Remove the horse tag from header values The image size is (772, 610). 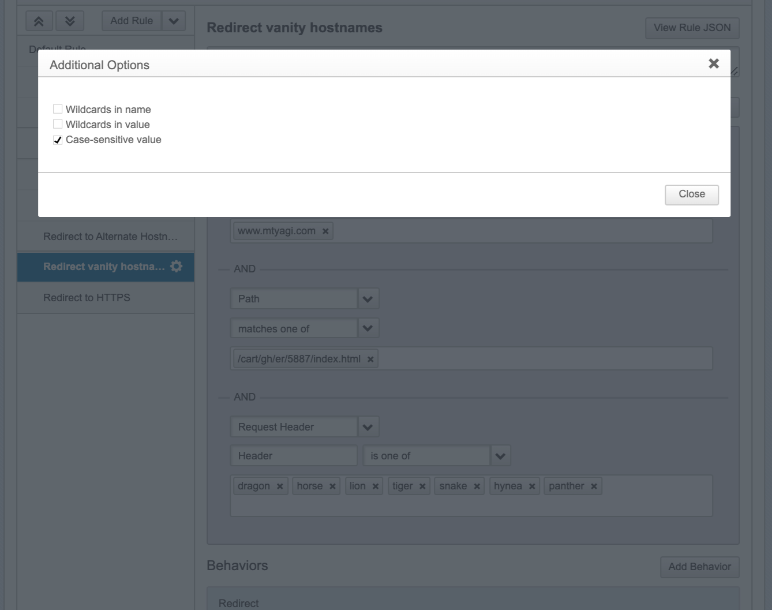click(332, 486)
